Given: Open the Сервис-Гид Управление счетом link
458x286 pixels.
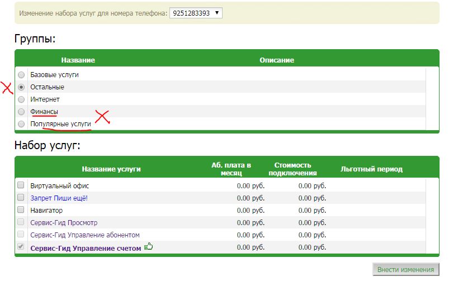Looking at the screenshot, I should pyautogui.click(x=86, y=248).
